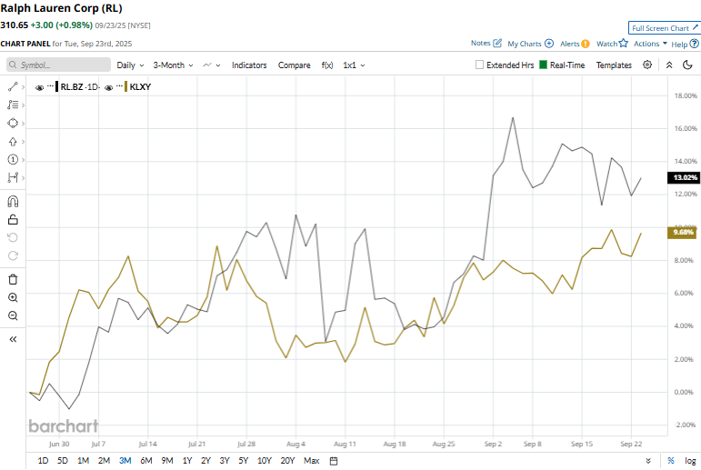Select the Max range tab

tap(312, 461)
